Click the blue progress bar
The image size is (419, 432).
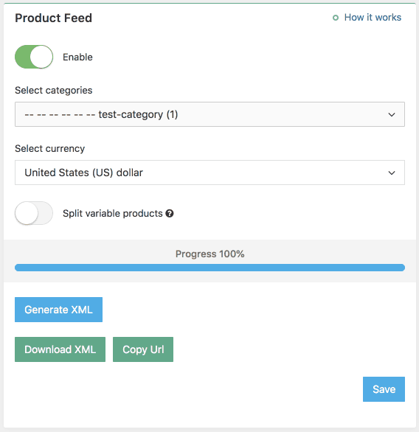pos(209,268)
